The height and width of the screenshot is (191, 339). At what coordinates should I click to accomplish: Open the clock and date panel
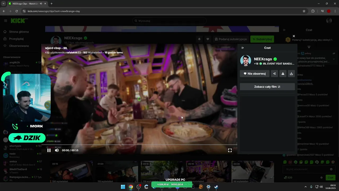331,187
